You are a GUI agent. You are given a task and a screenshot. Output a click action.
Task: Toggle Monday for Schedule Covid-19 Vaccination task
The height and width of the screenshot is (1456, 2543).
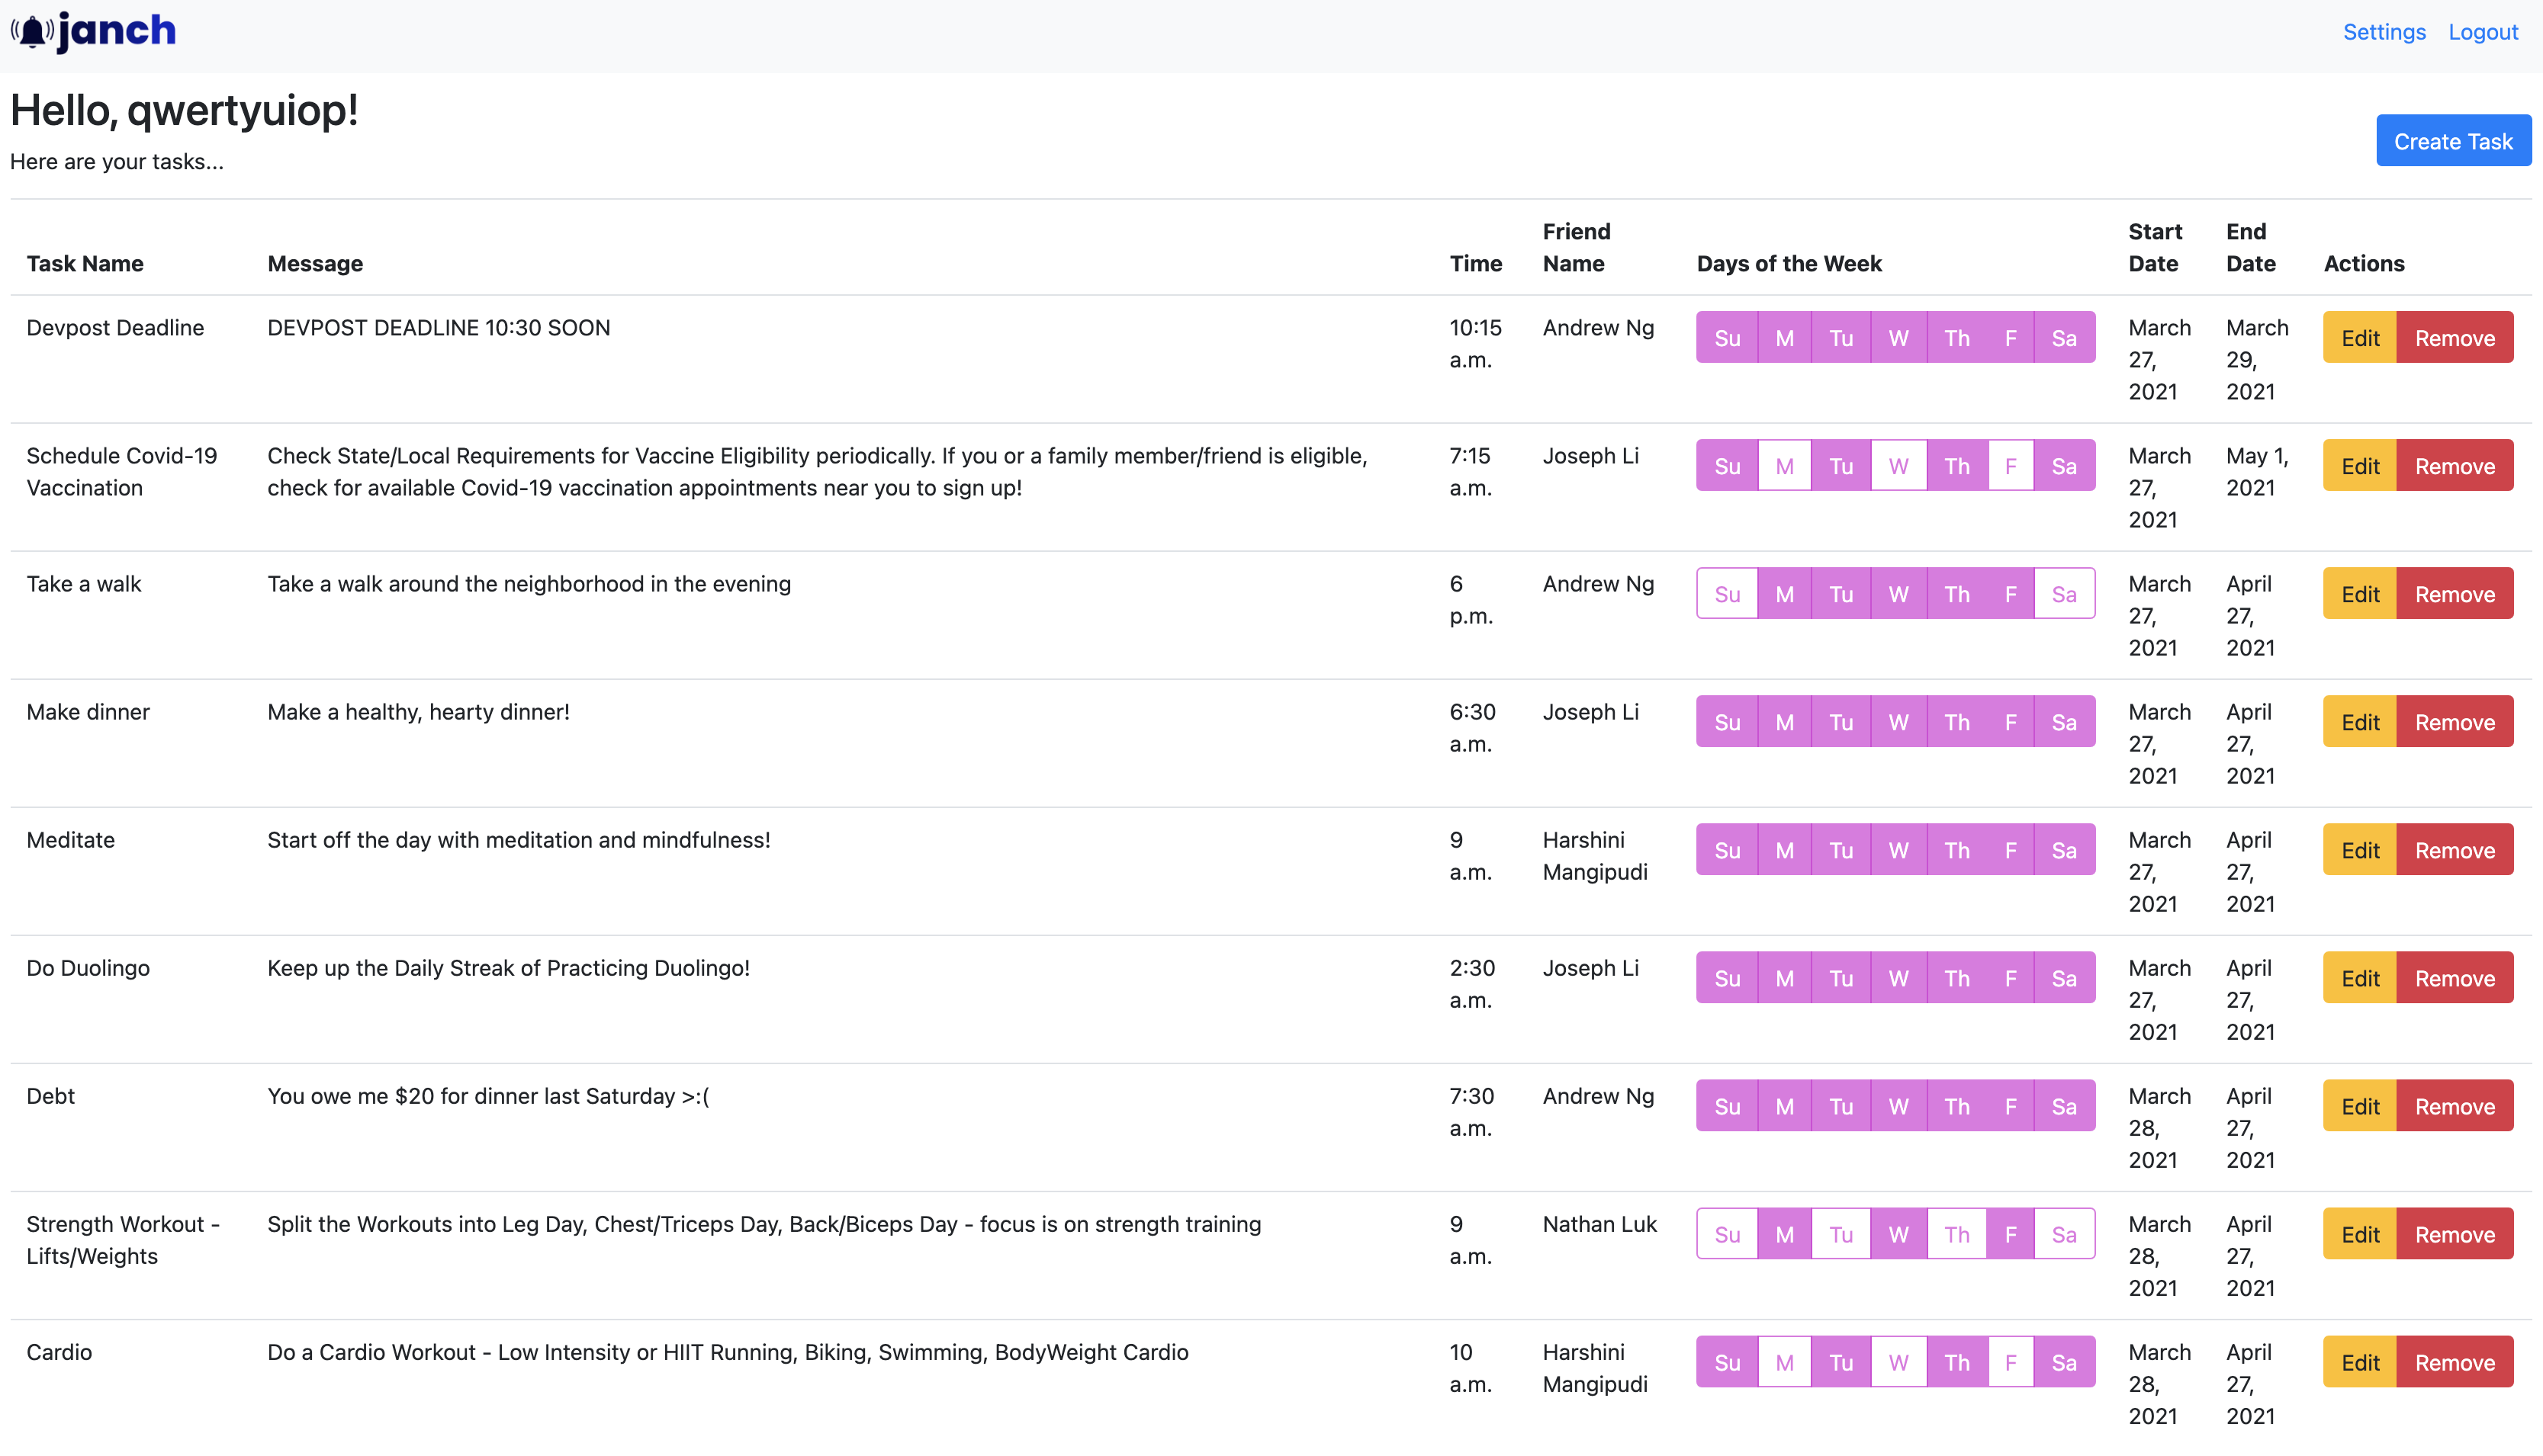(1784, 466)
